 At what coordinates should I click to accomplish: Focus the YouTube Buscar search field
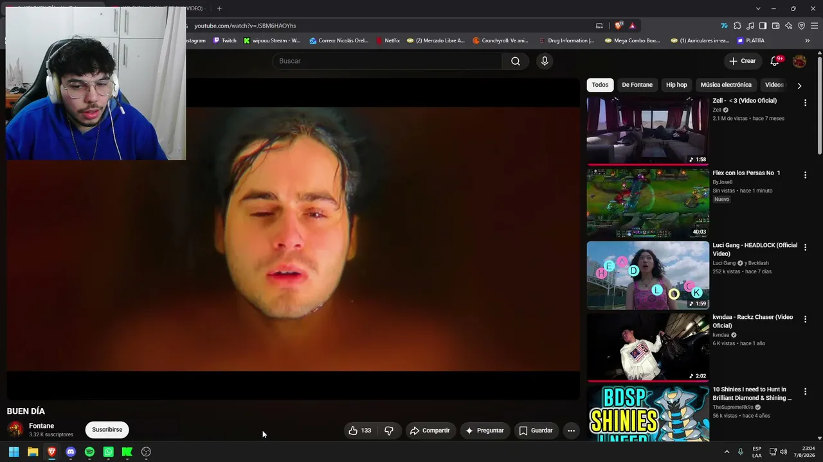(x=387, y=61)
